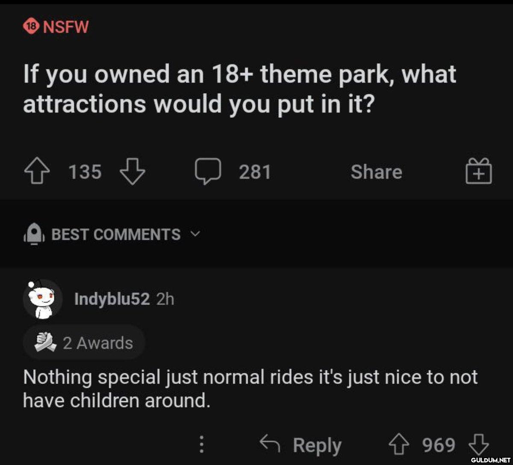Click the rocket icon beside Best Comments
513x465 pixels.
click(x=33, y=234)
